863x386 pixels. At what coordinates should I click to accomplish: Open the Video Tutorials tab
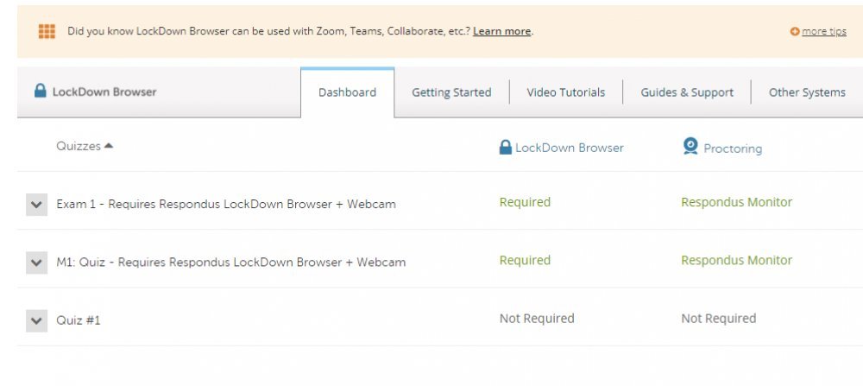566,92
